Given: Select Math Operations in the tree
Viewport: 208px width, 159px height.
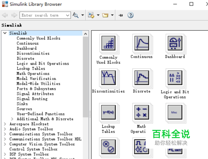Looking at the screenshot, I should [33, 74].
